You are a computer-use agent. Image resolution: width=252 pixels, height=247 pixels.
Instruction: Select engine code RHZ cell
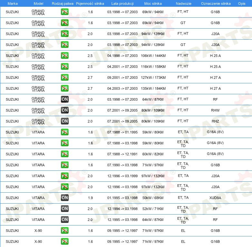[215, 121]
